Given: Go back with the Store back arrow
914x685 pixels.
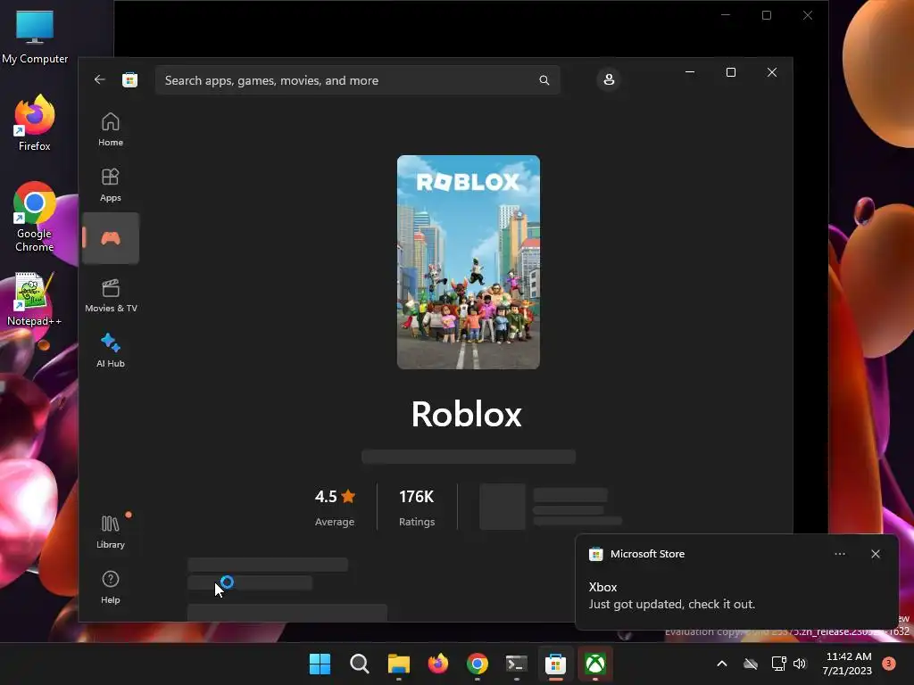Looking at the screenshot, I should point(100,79).
